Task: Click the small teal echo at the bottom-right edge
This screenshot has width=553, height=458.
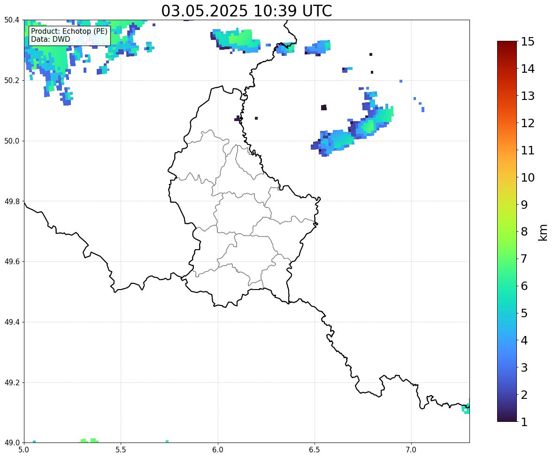Action: 466,409
